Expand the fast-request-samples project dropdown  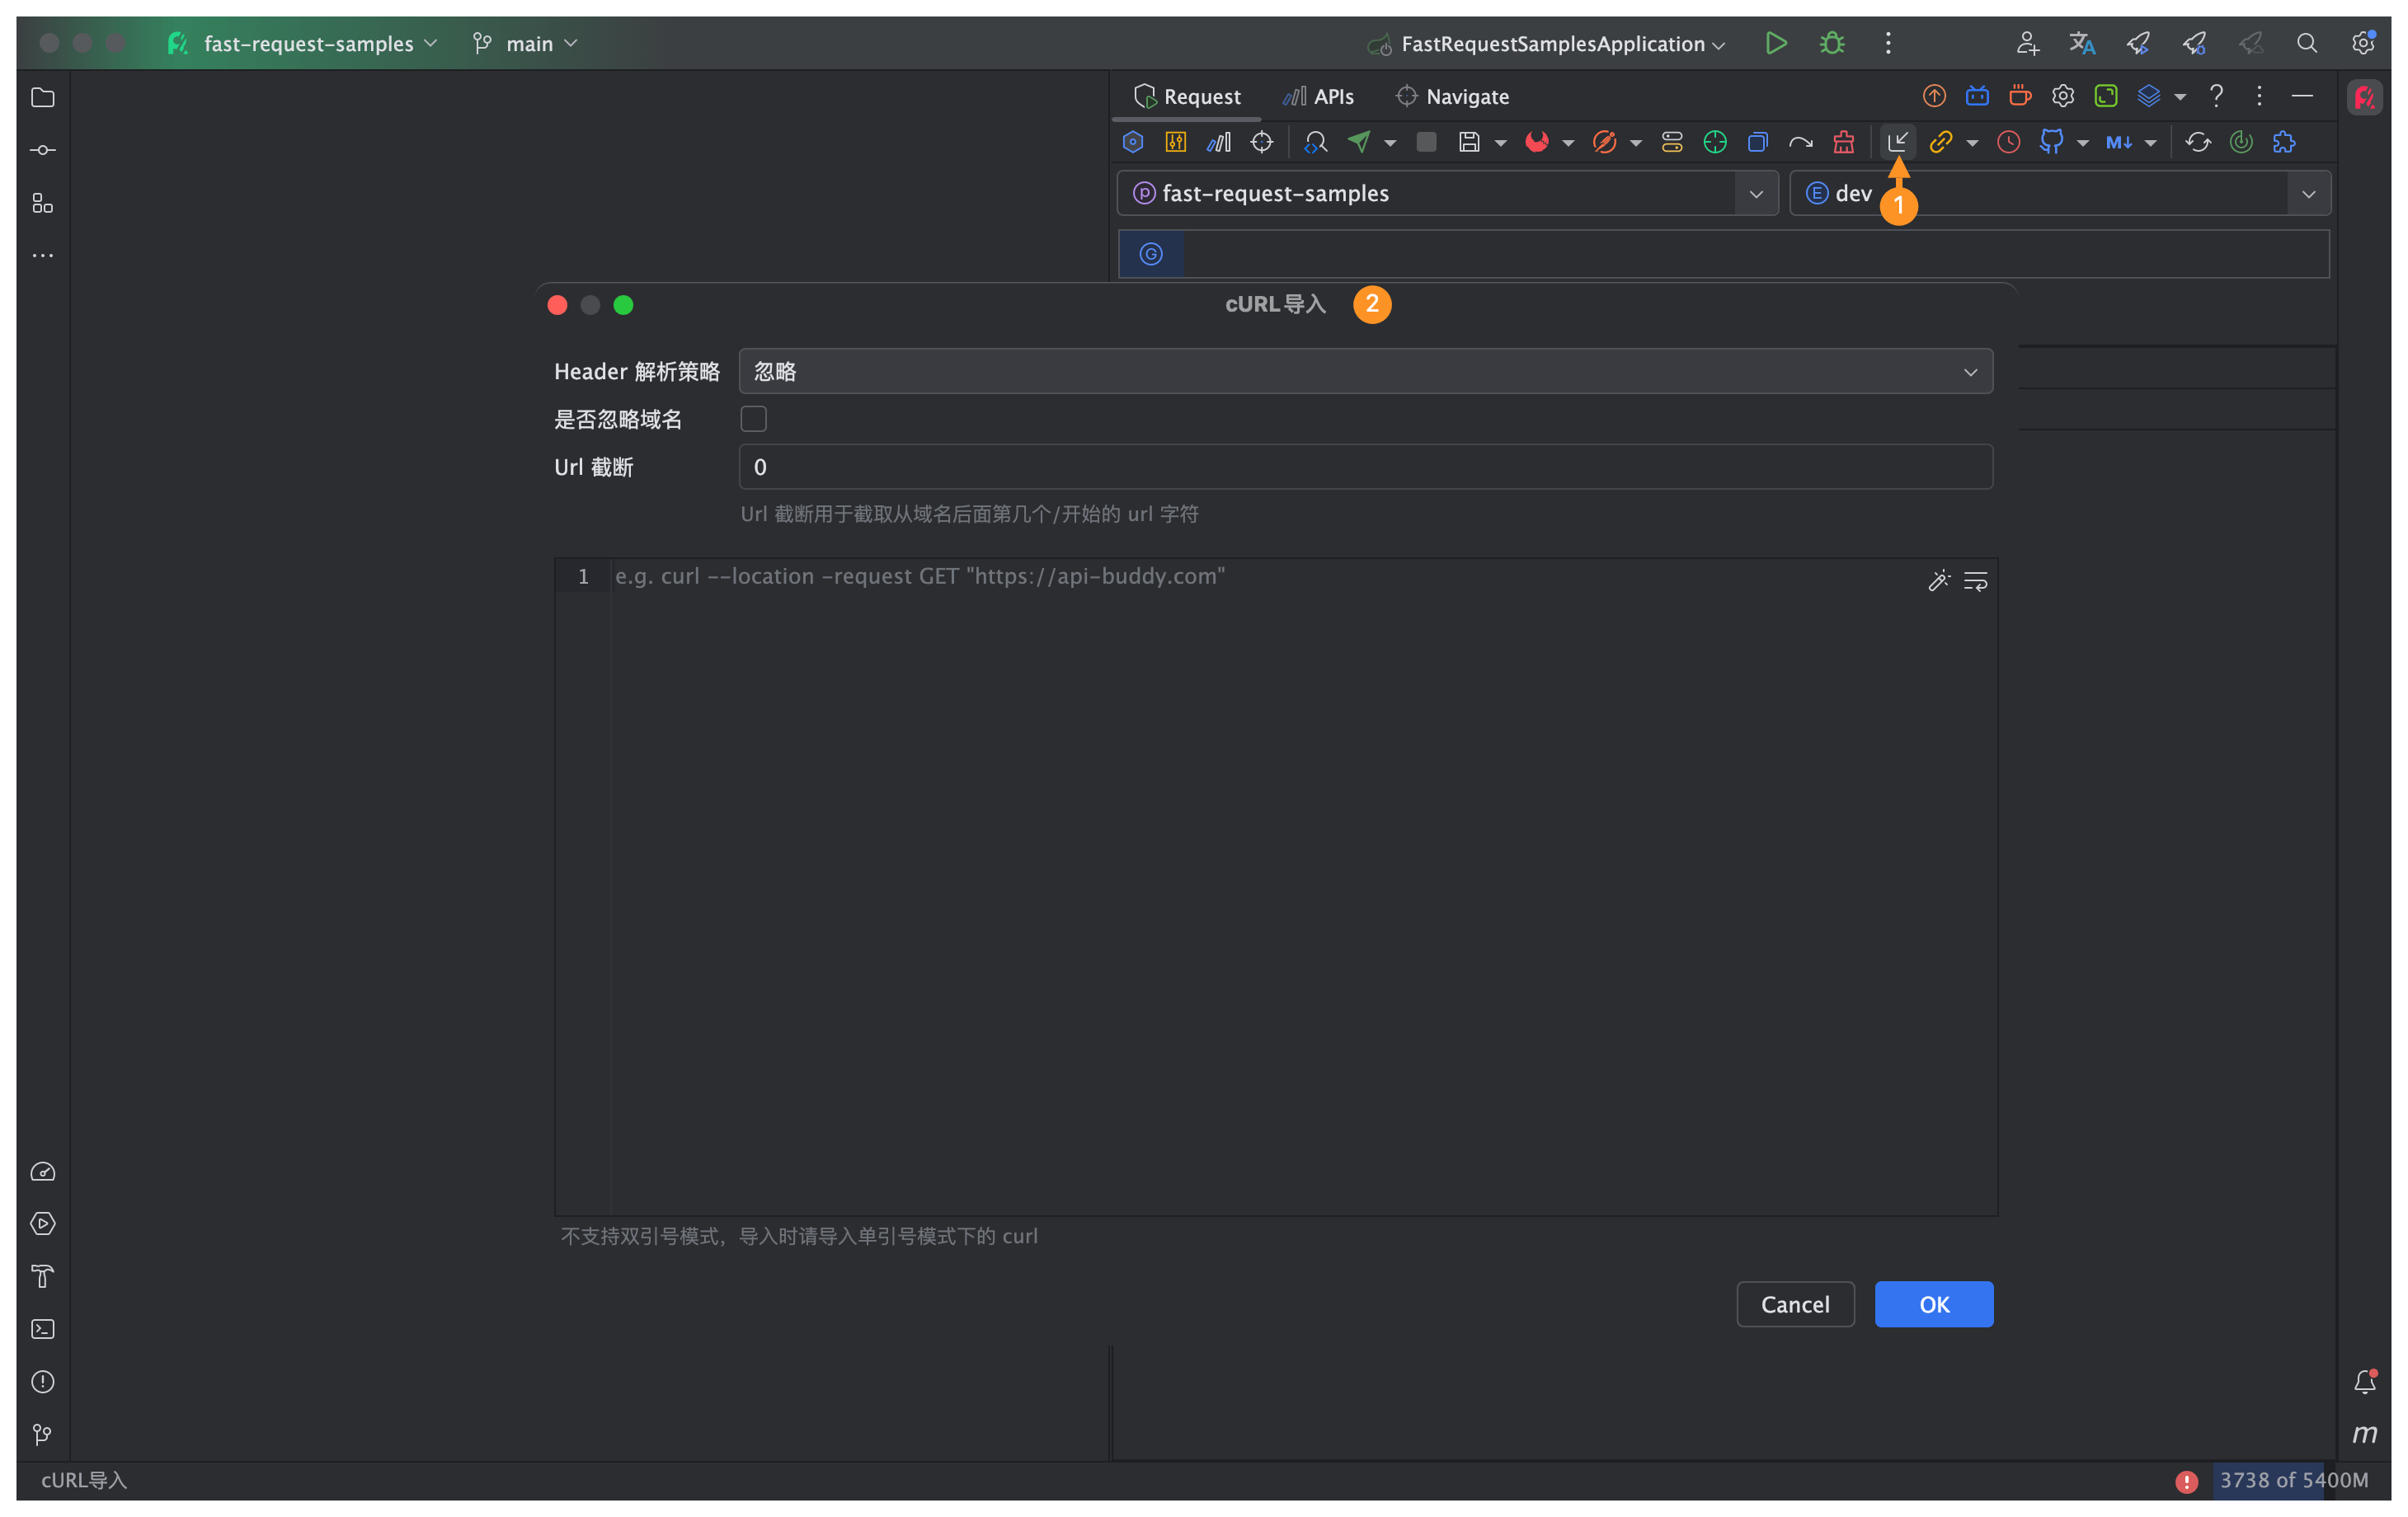[x=1755, y=194]
